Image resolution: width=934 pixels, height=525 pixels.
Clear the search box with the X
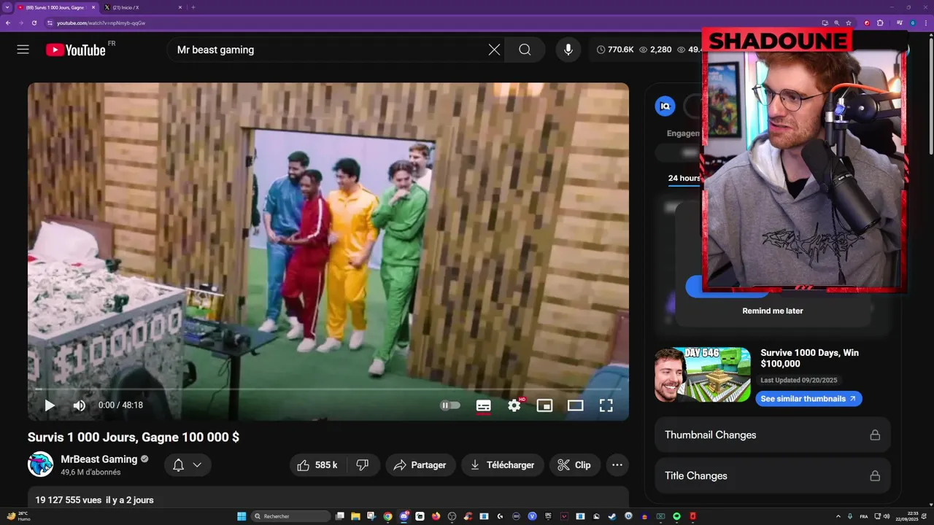(494, 50)
